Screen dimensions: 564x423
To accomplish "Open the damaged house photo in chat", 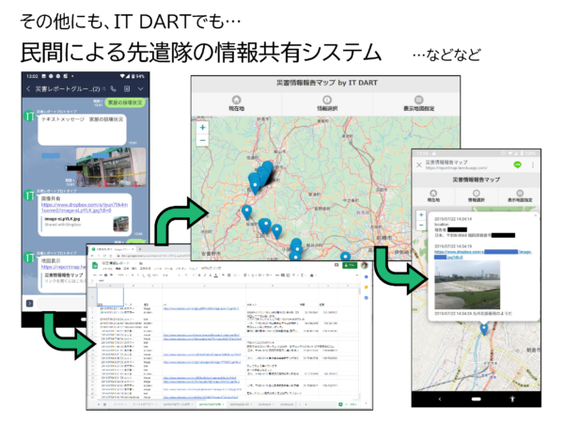I will pos(109,169).
